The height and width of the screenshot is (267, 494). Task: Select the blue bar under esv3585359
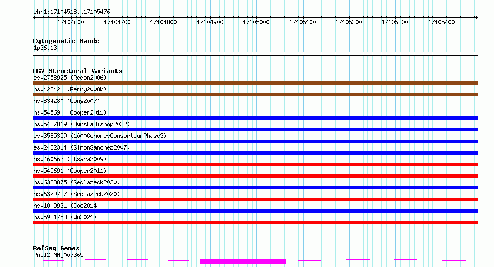tap(255, 141)
